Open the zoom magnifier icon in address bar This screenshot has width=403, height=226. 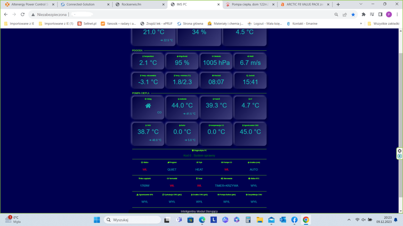336,14
